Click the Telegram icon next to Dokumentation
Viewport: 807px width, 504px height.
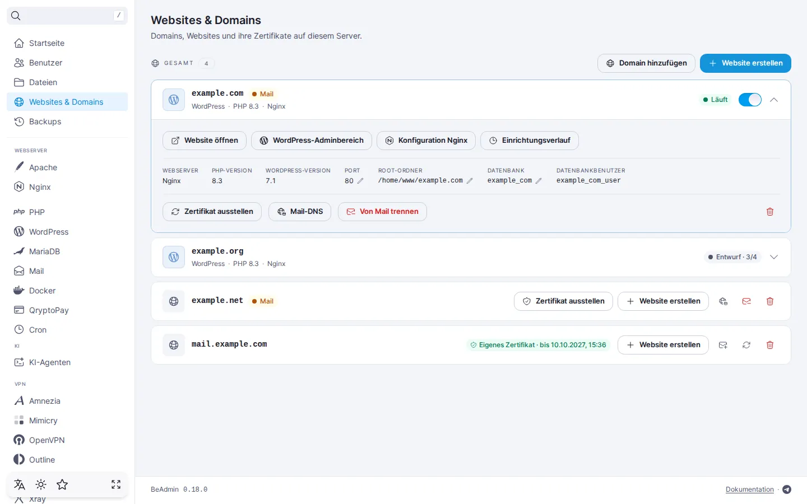(787, 489)
